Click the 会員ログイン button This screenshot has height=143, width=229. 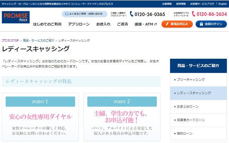click(211, 24)
